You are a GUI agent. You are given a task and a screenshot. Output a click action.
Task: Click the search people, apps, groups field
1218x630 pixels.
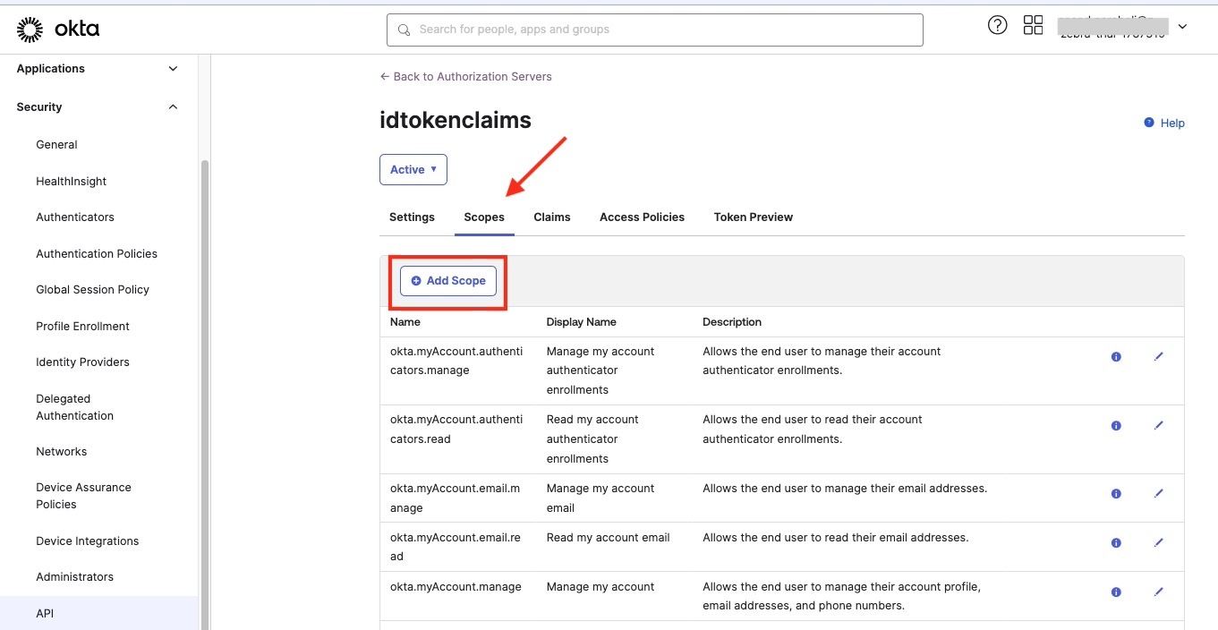(x=654, y=30)
